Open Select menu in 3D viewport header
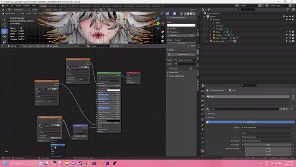This screenshot has height=167, width=296. click(29, 13)
